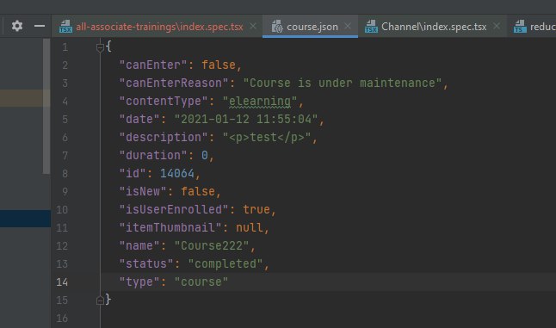
Task: Click the TSX file icon of the Channel\index.spec.tsx tab
Action: click(371, 26)
